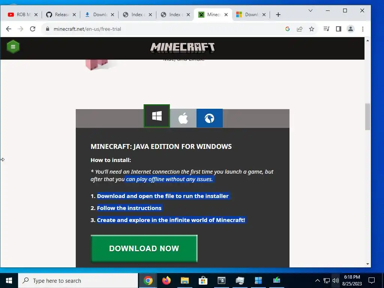This screenshot has width=384, height=288.
Task: Show hidden system tray icons
Action: click(x=317, y=280)
